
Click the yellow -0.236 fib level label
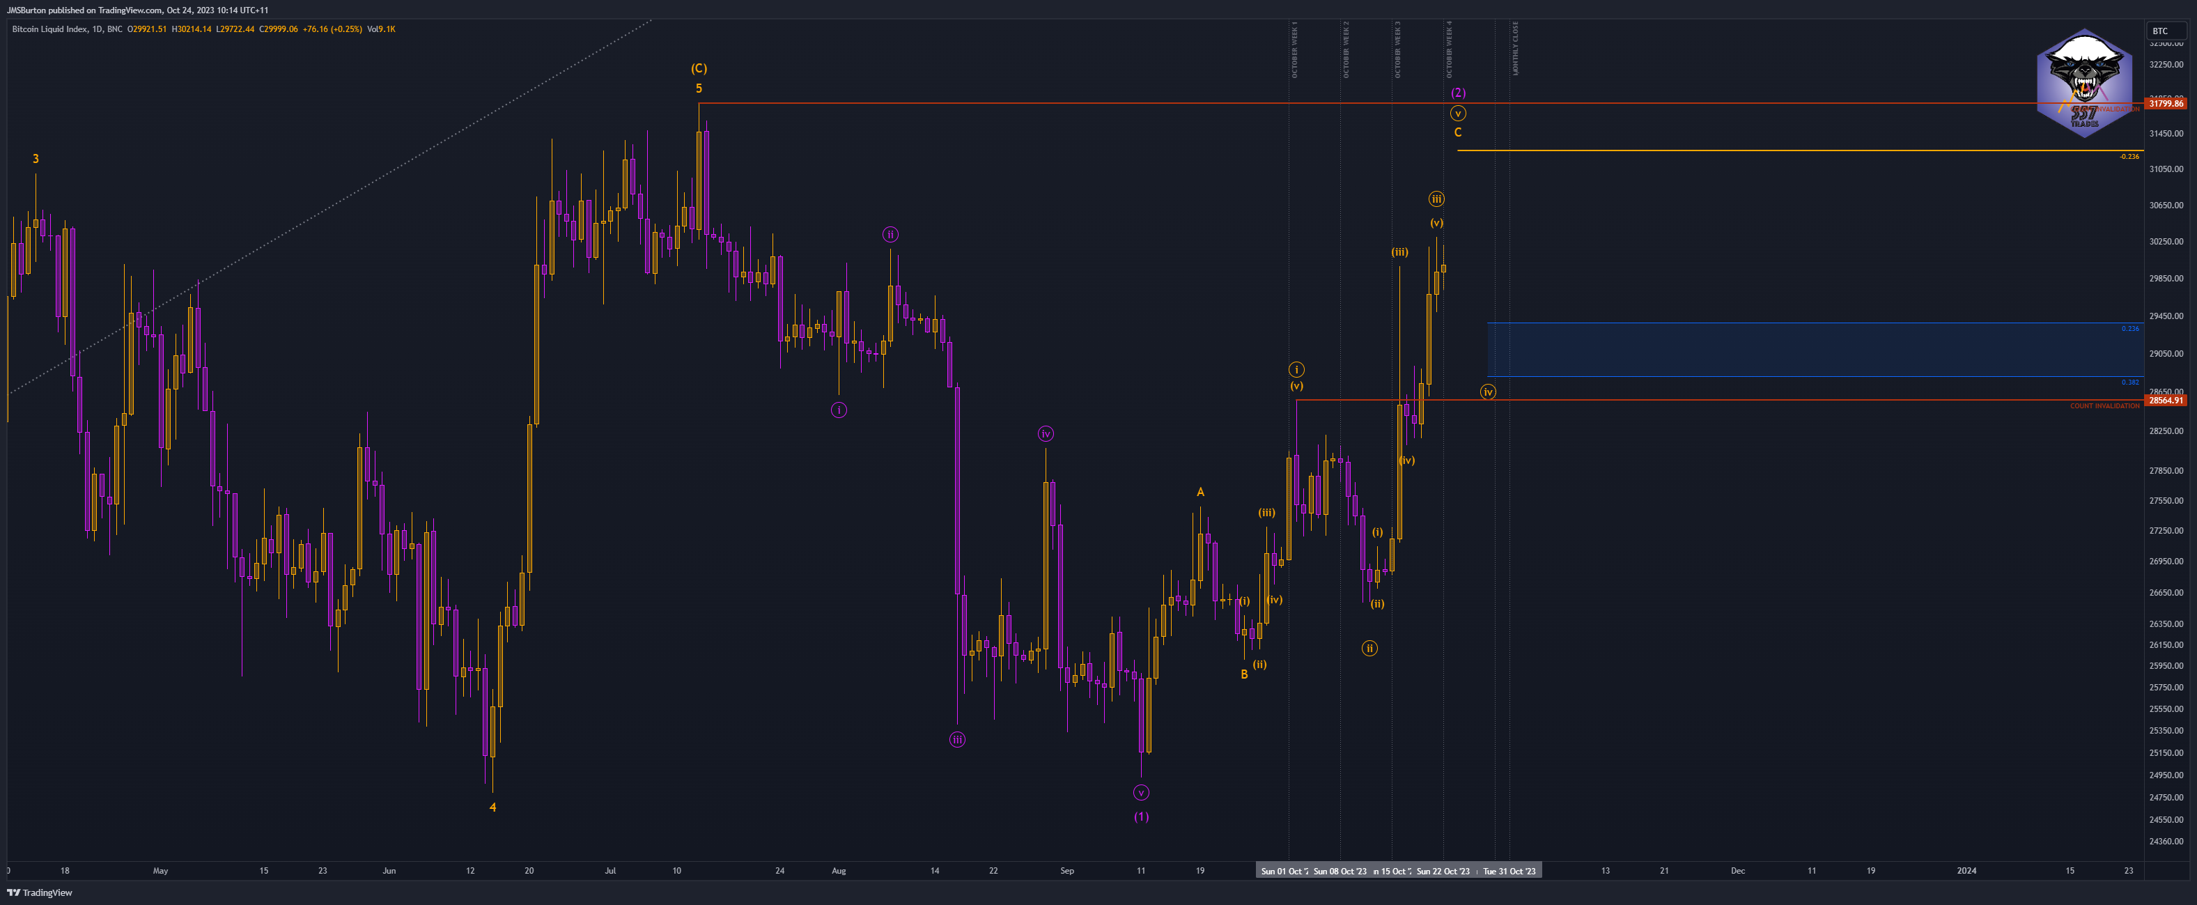[2129, 157]
